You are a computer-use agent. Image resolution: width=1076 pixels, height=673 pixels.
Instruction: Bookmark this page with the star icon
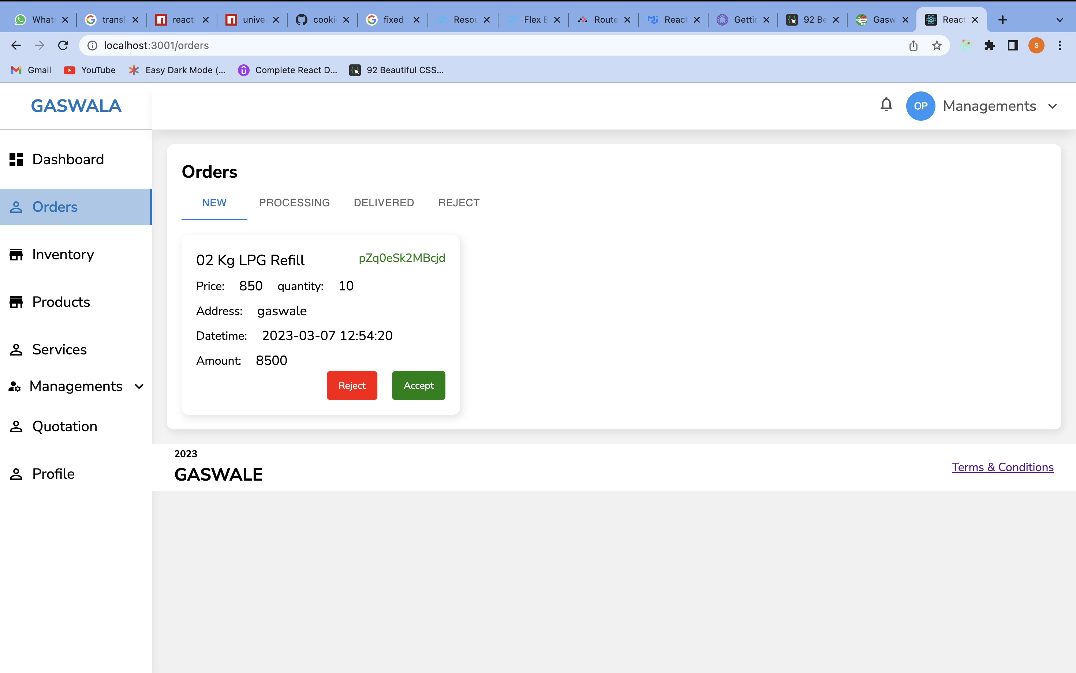tap(937, 45)
